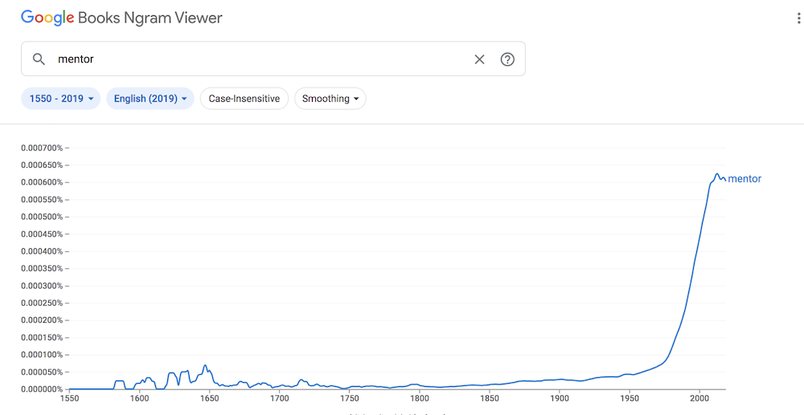Screen dimensions: 804x415
Task: Click the 2000 x-axis year label
Action: coord(699,397)
